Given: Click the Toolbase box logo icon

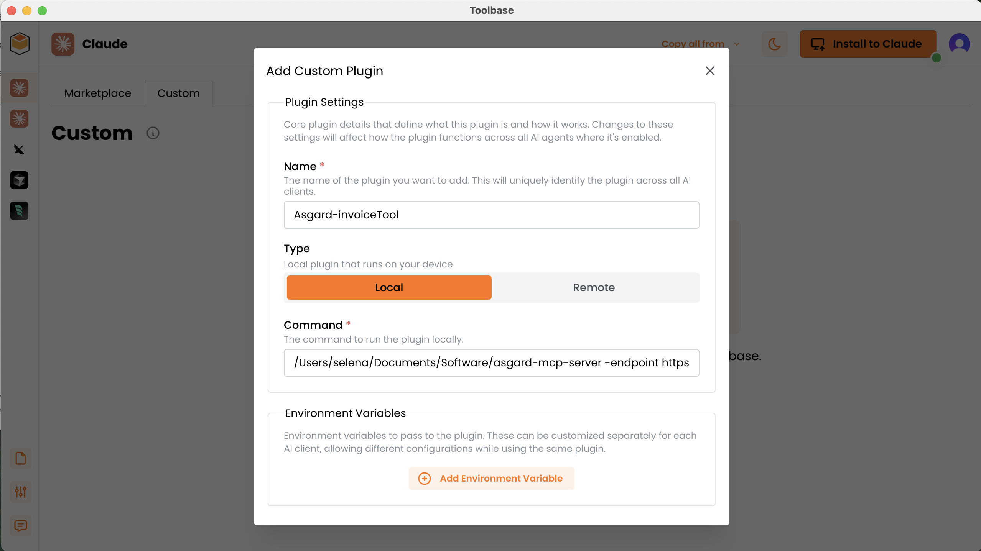Looking at the screenshot, I should [20, 43].
